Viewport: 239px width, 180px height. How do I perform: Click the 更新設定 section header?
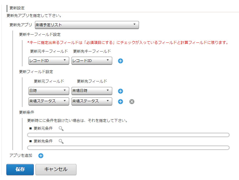[17, 8]
